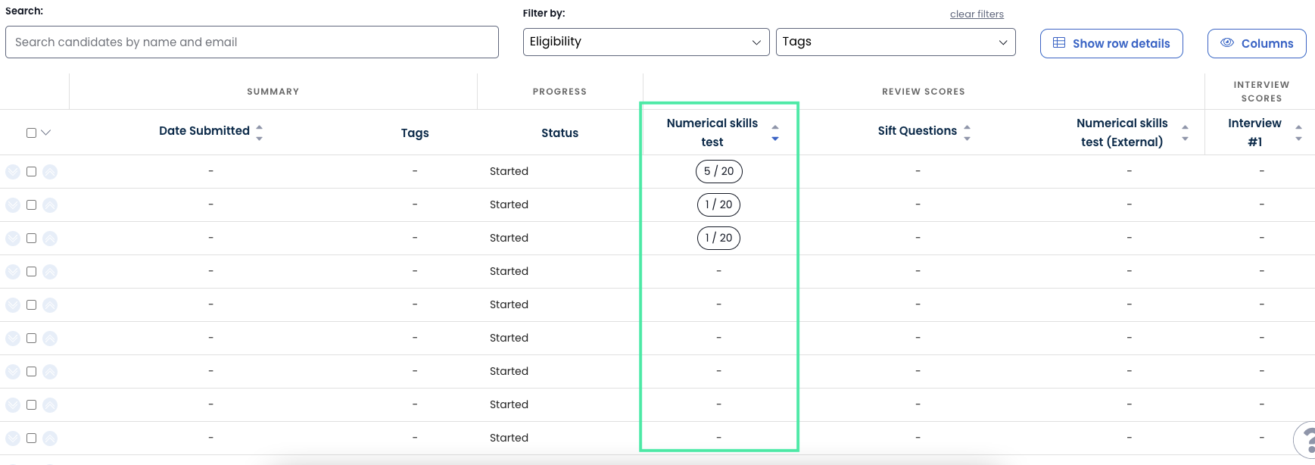
Task: Click the double-down arrow icon in last row
Action: [13, 438]
